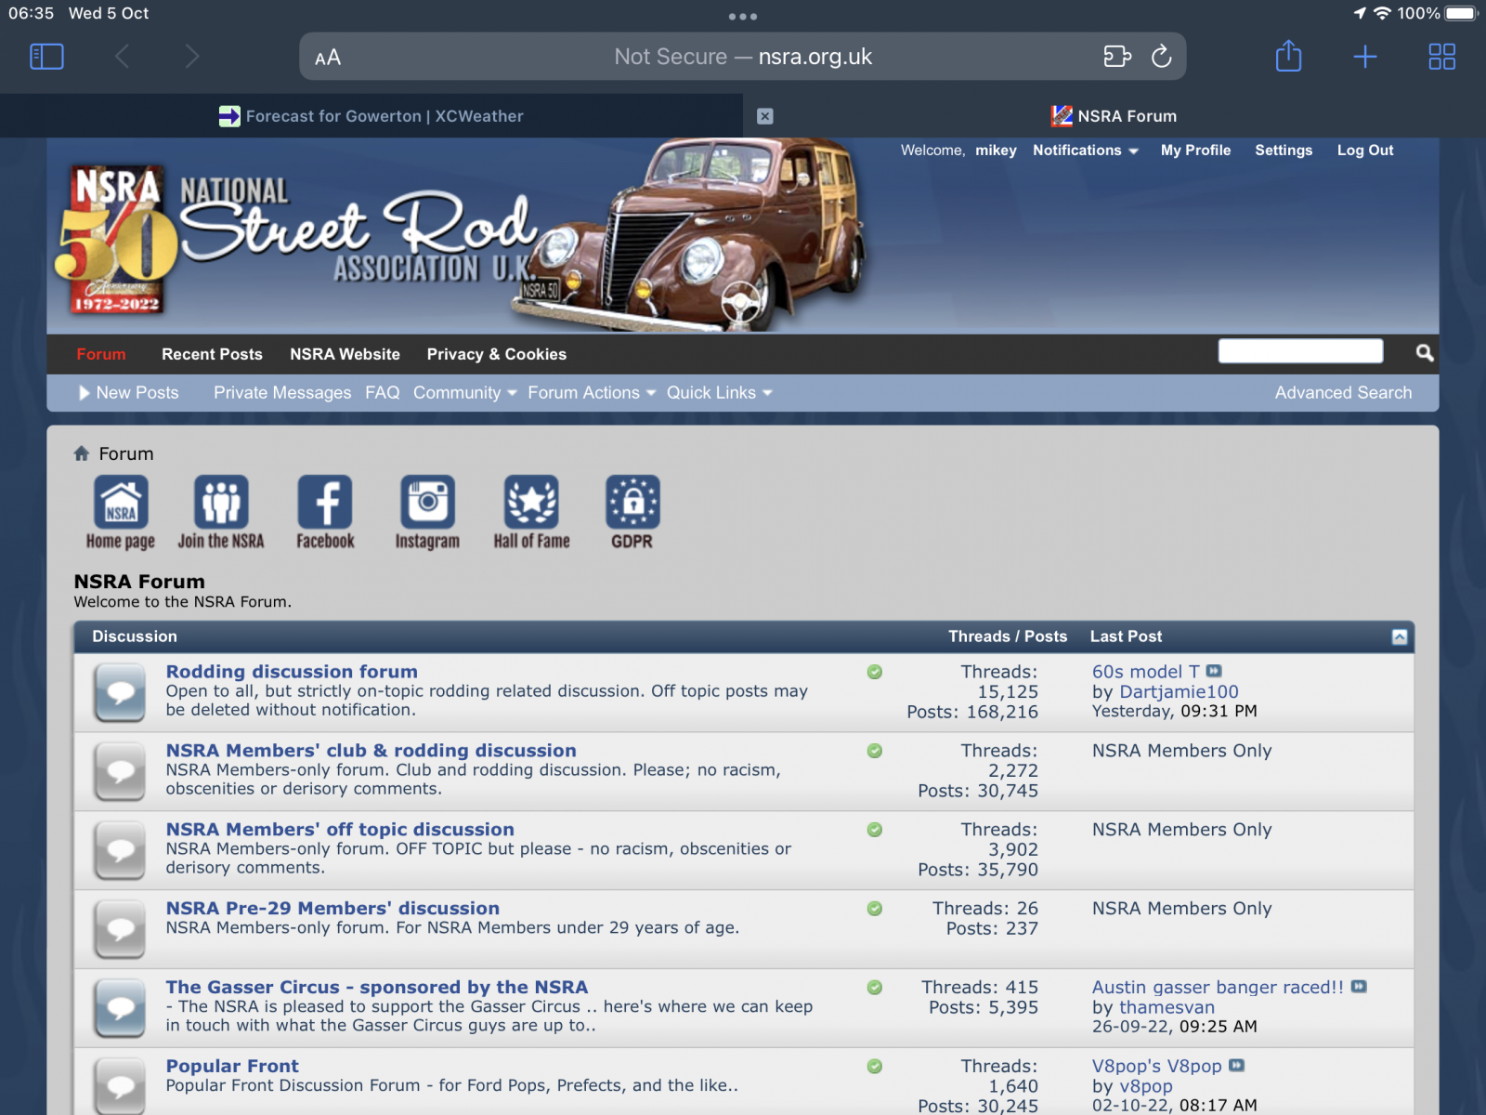Screen dimensions: 1486x1115
Task: Open the Join the NSRA icon
Action: [221, 513]
